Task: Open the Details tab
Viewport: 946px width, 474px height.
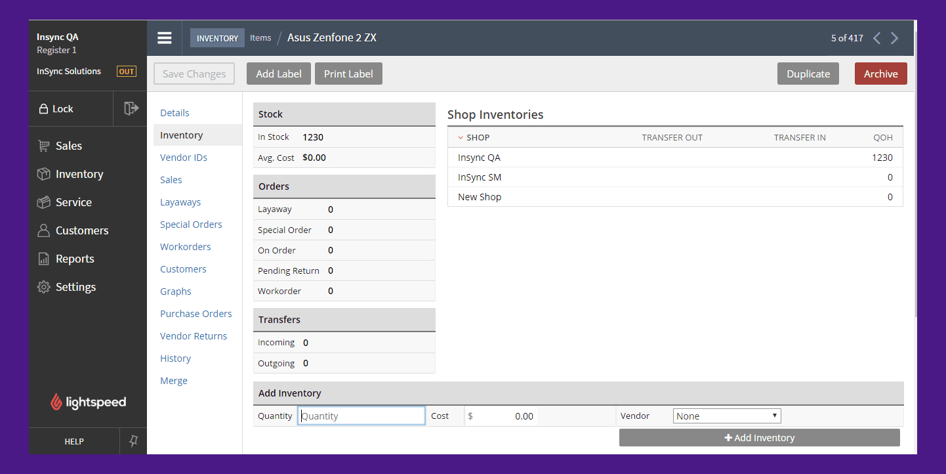Action: [x=175, y=113]
